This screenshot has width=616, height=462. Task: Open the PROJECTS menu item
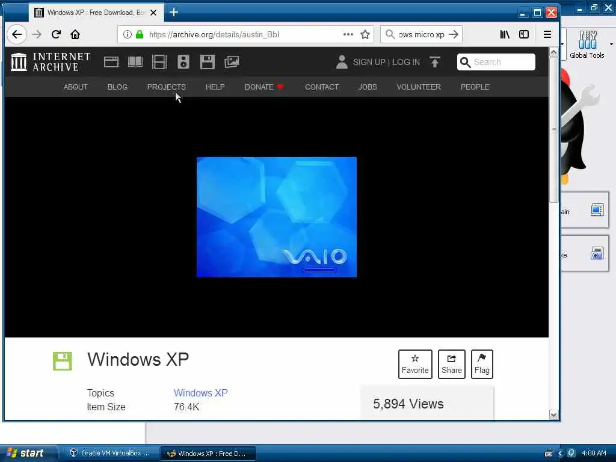pos(167,87)
